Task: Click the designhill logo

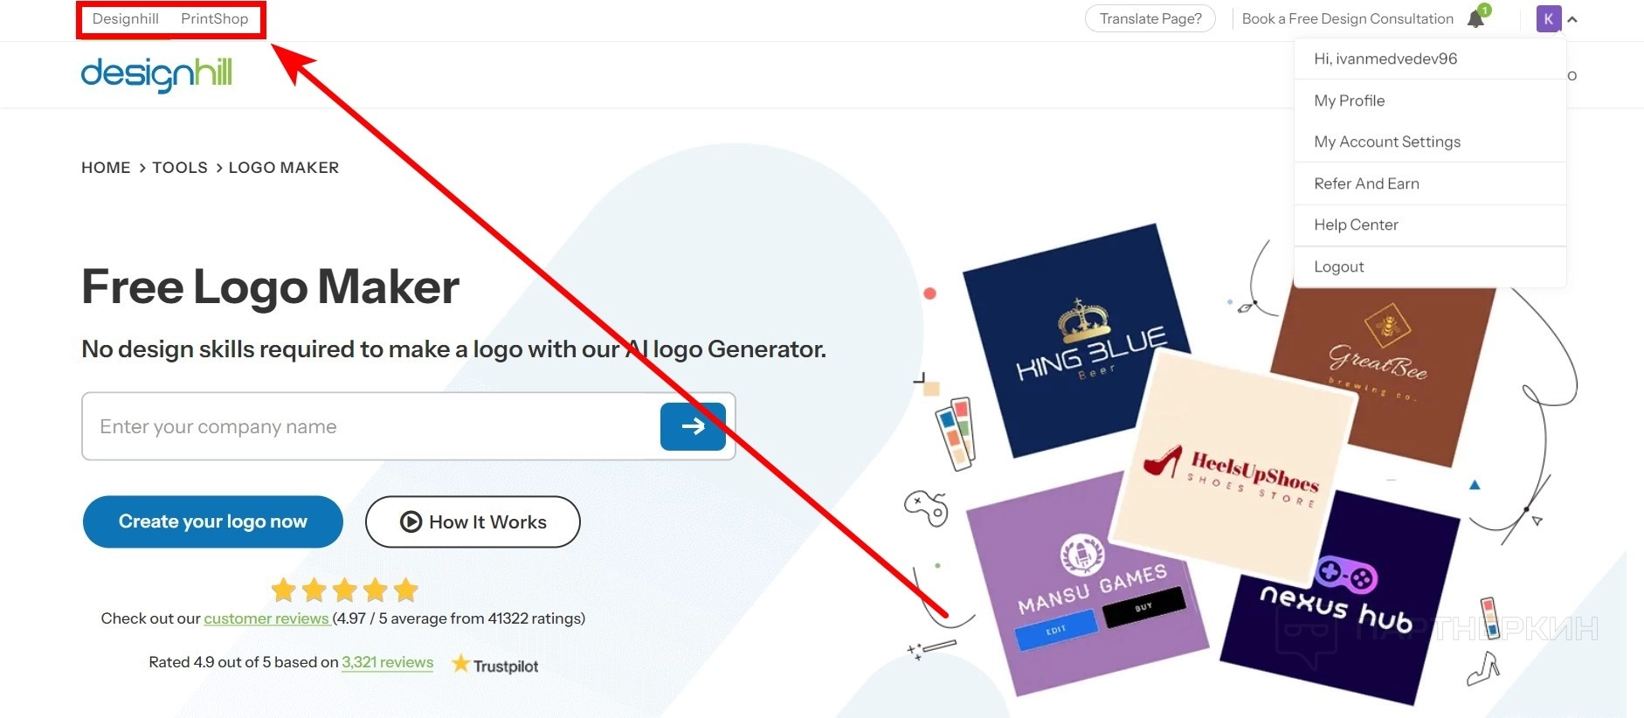Action: tap(156, 73)
